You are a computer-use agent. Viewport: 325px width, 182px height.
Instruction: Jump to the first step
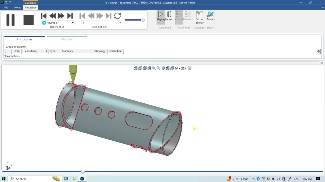click(82, 16)
